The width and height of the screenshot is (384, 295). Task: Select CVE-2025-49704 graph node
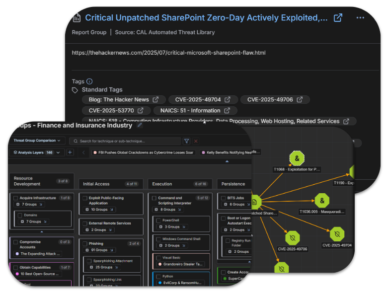click(337, 234)
